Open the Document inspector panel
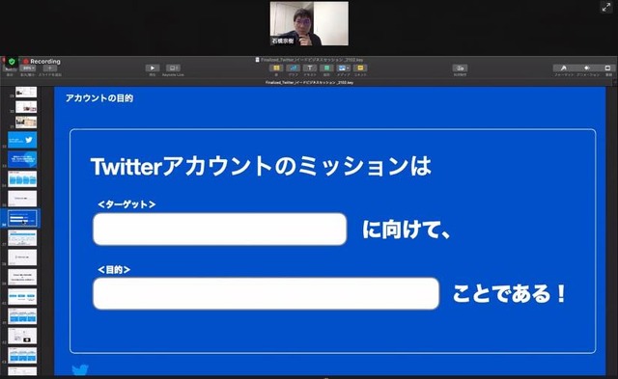The image size is (618, 379). (607, 68)
